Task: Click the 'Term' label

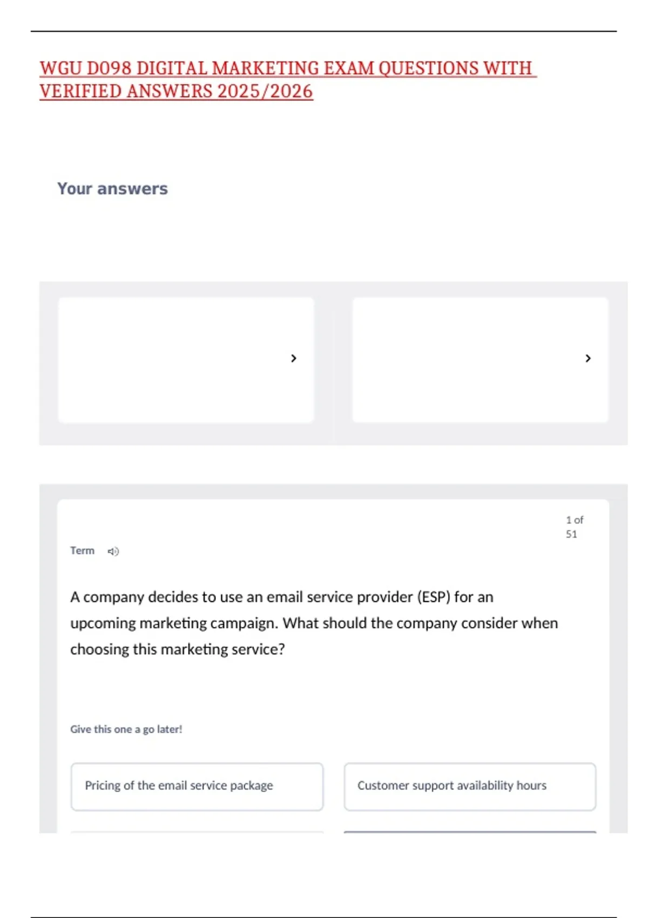Action: [82, 551]
